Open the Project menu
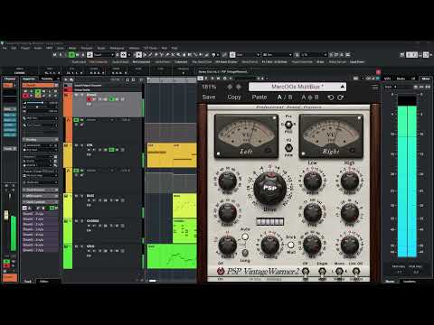 25,48
